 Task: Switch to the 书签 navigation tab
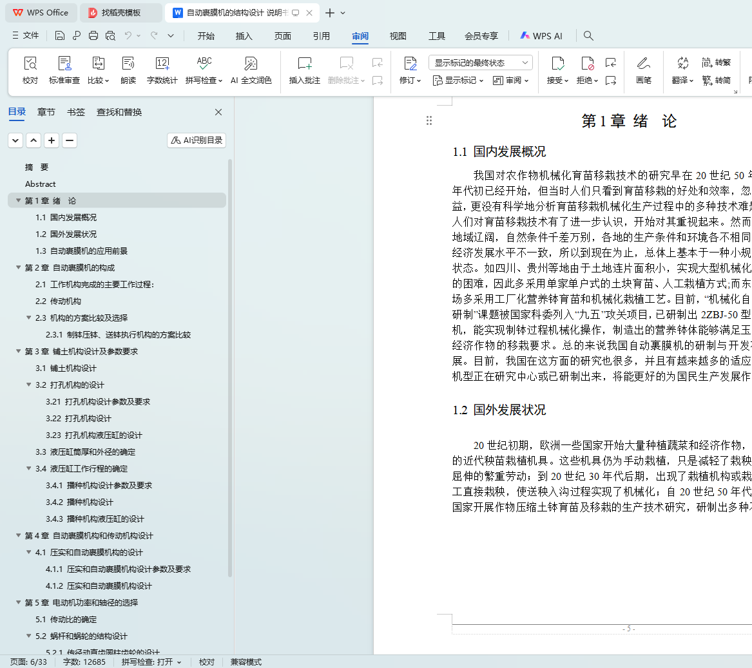(76, 112)
